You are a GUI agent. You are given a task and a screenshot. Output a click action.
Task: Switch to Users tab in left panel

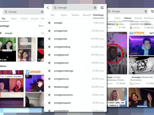(14, 19)
